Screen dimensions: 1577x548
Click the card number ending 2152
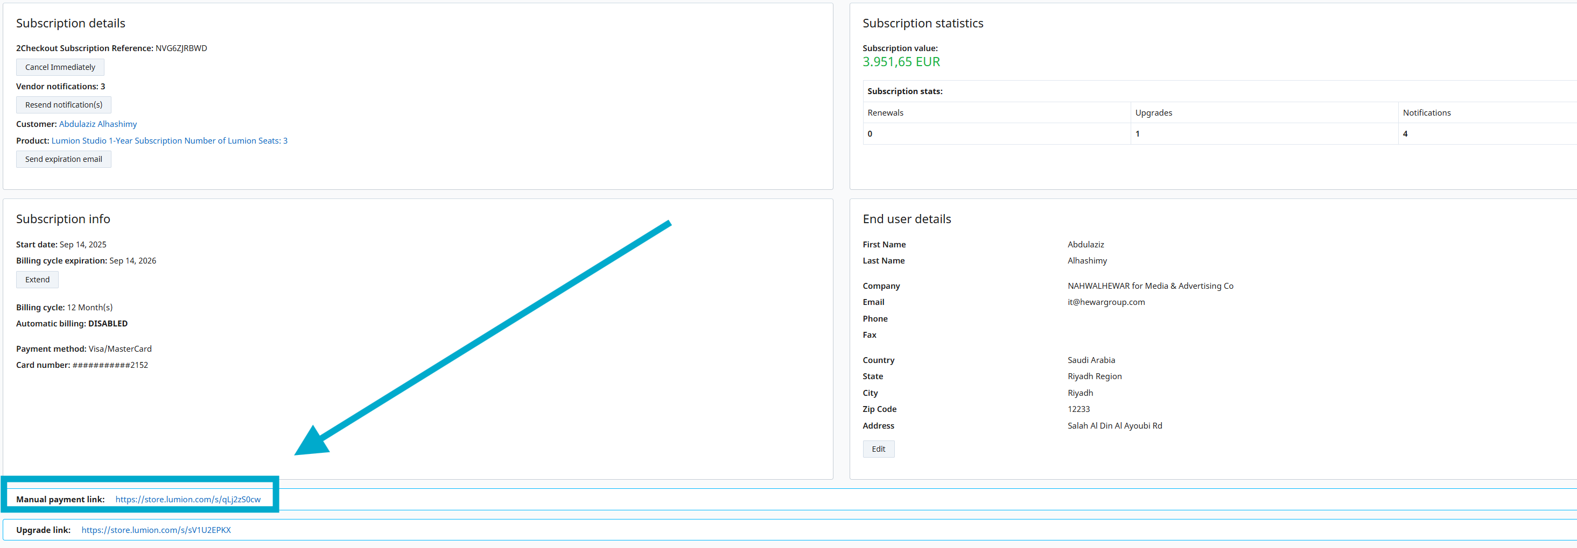[110, 365]
